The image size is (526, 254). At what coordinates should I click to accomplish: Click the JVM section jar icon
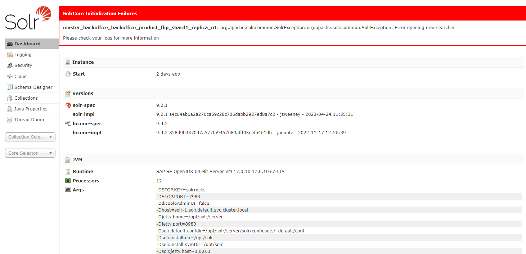[68, 159]
